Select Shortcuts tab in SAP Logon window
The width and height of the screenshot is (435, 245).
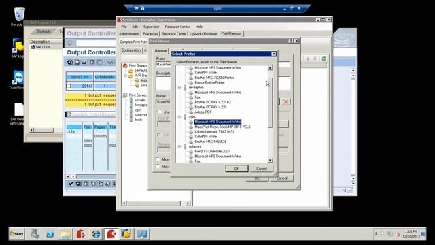(43, 31)
